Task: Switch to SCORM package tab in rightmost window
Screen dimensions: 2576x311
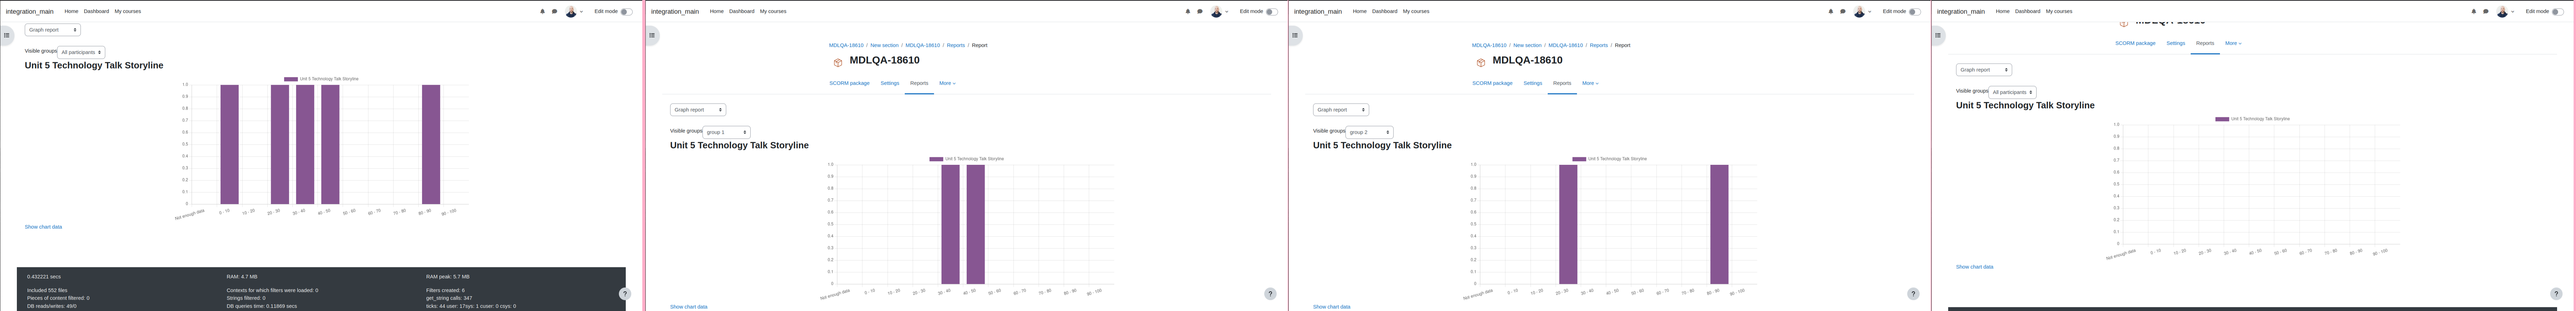Action: point(2135,43)
